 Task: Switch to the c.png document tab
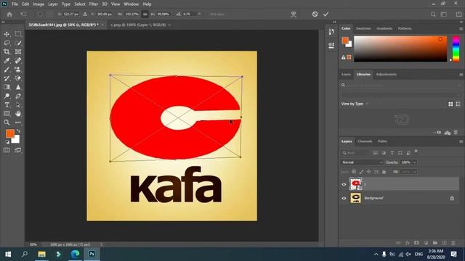coord(138,25)
